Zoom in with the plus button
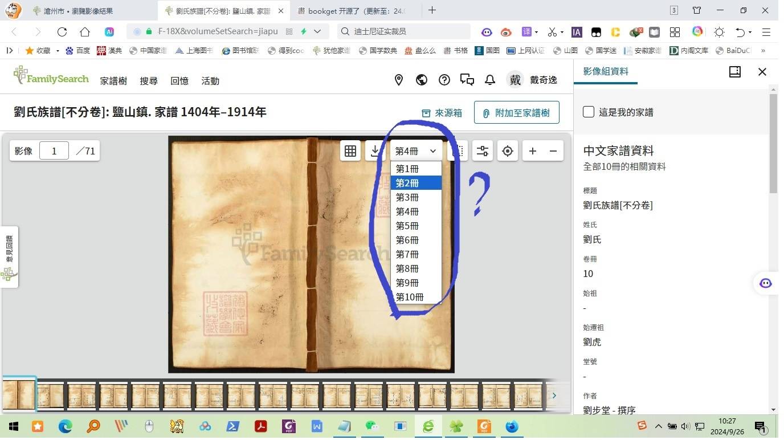The height and width of the screenshot is (440, 784). 533,151
